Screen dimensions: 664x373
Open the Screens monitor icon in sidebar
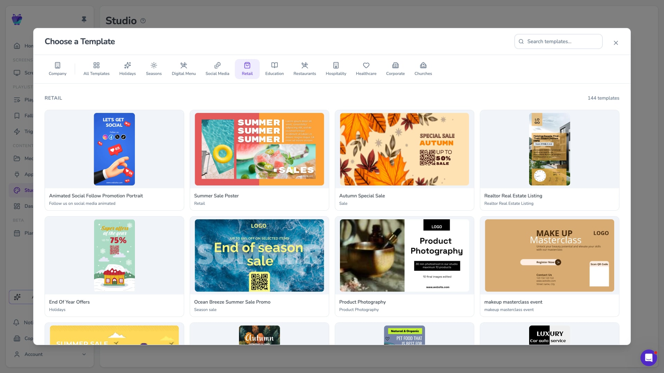coord(17,73)
